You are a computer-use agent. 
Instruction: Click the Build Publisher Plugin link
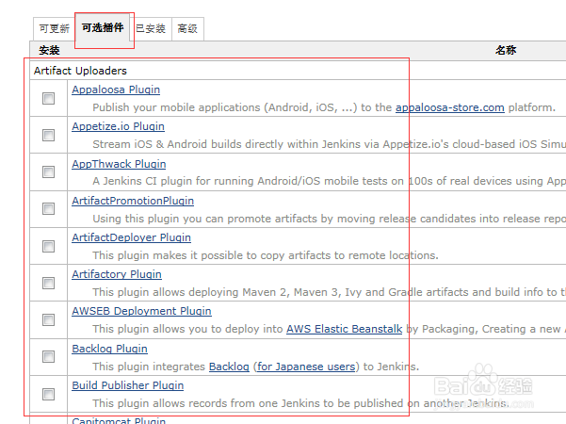point(128,385)
